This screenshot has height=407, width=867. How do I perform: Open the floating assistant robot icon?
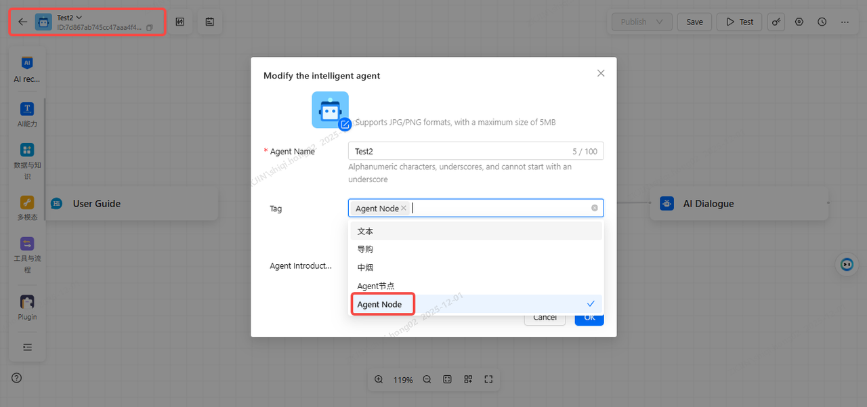pos(846,264)
